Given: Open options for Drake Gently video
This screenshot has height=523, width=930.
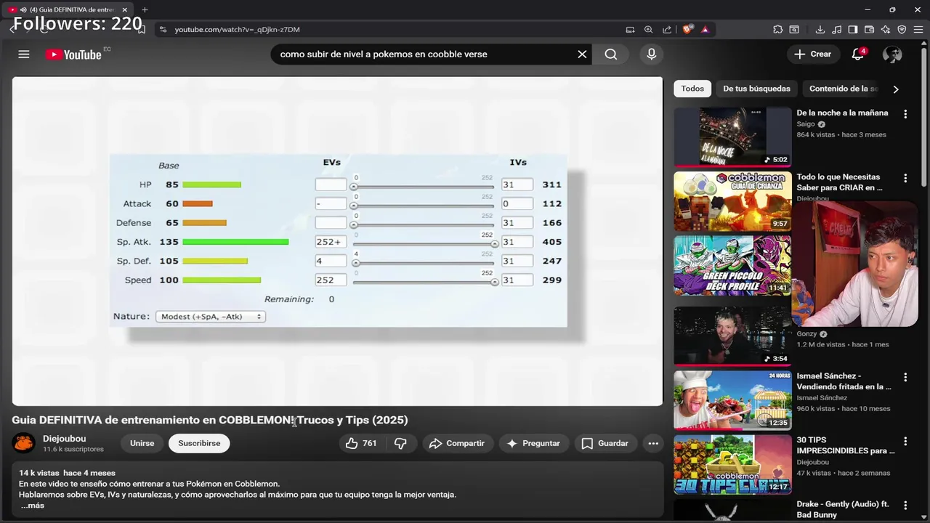Looking at the screenshot, I should pyautogui.click(x=905, y=505).
